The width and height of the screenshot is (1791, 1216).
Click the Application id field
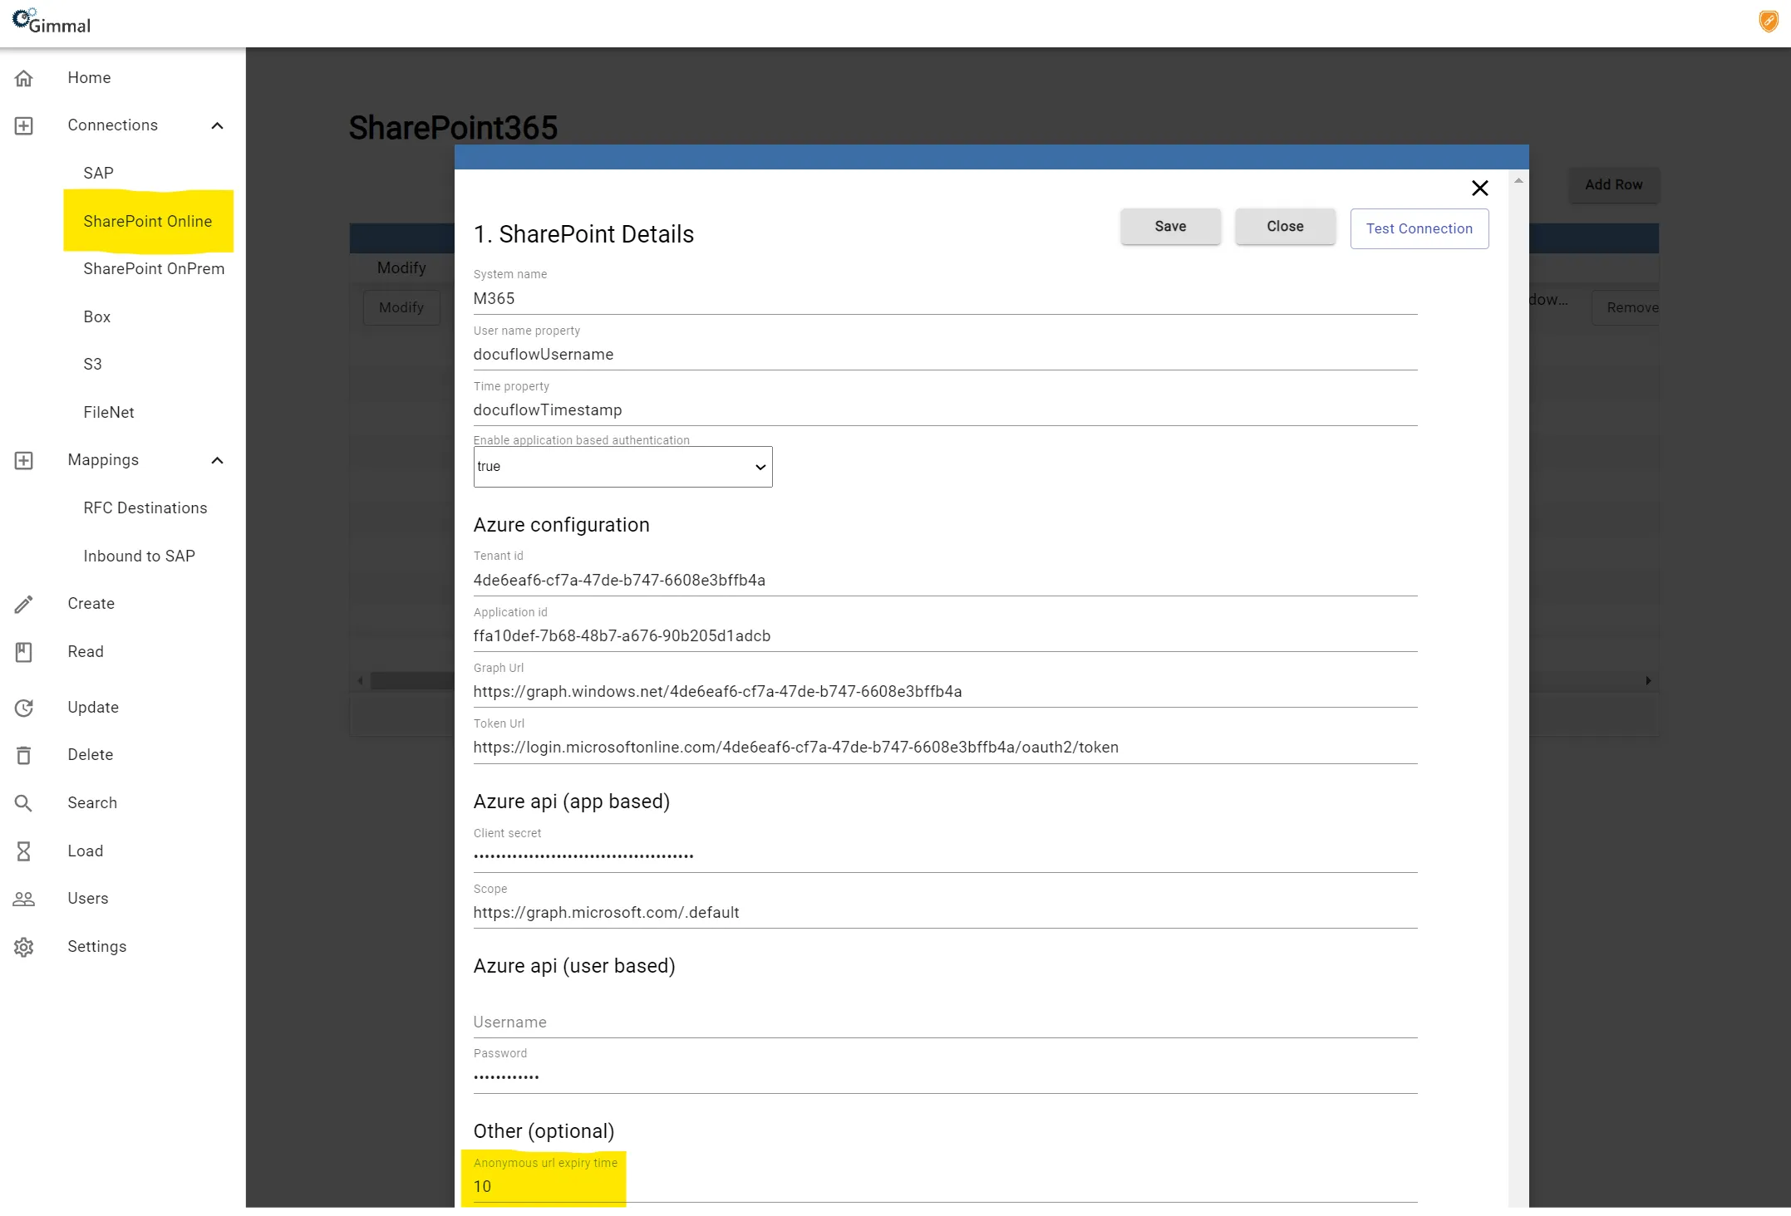945,636
